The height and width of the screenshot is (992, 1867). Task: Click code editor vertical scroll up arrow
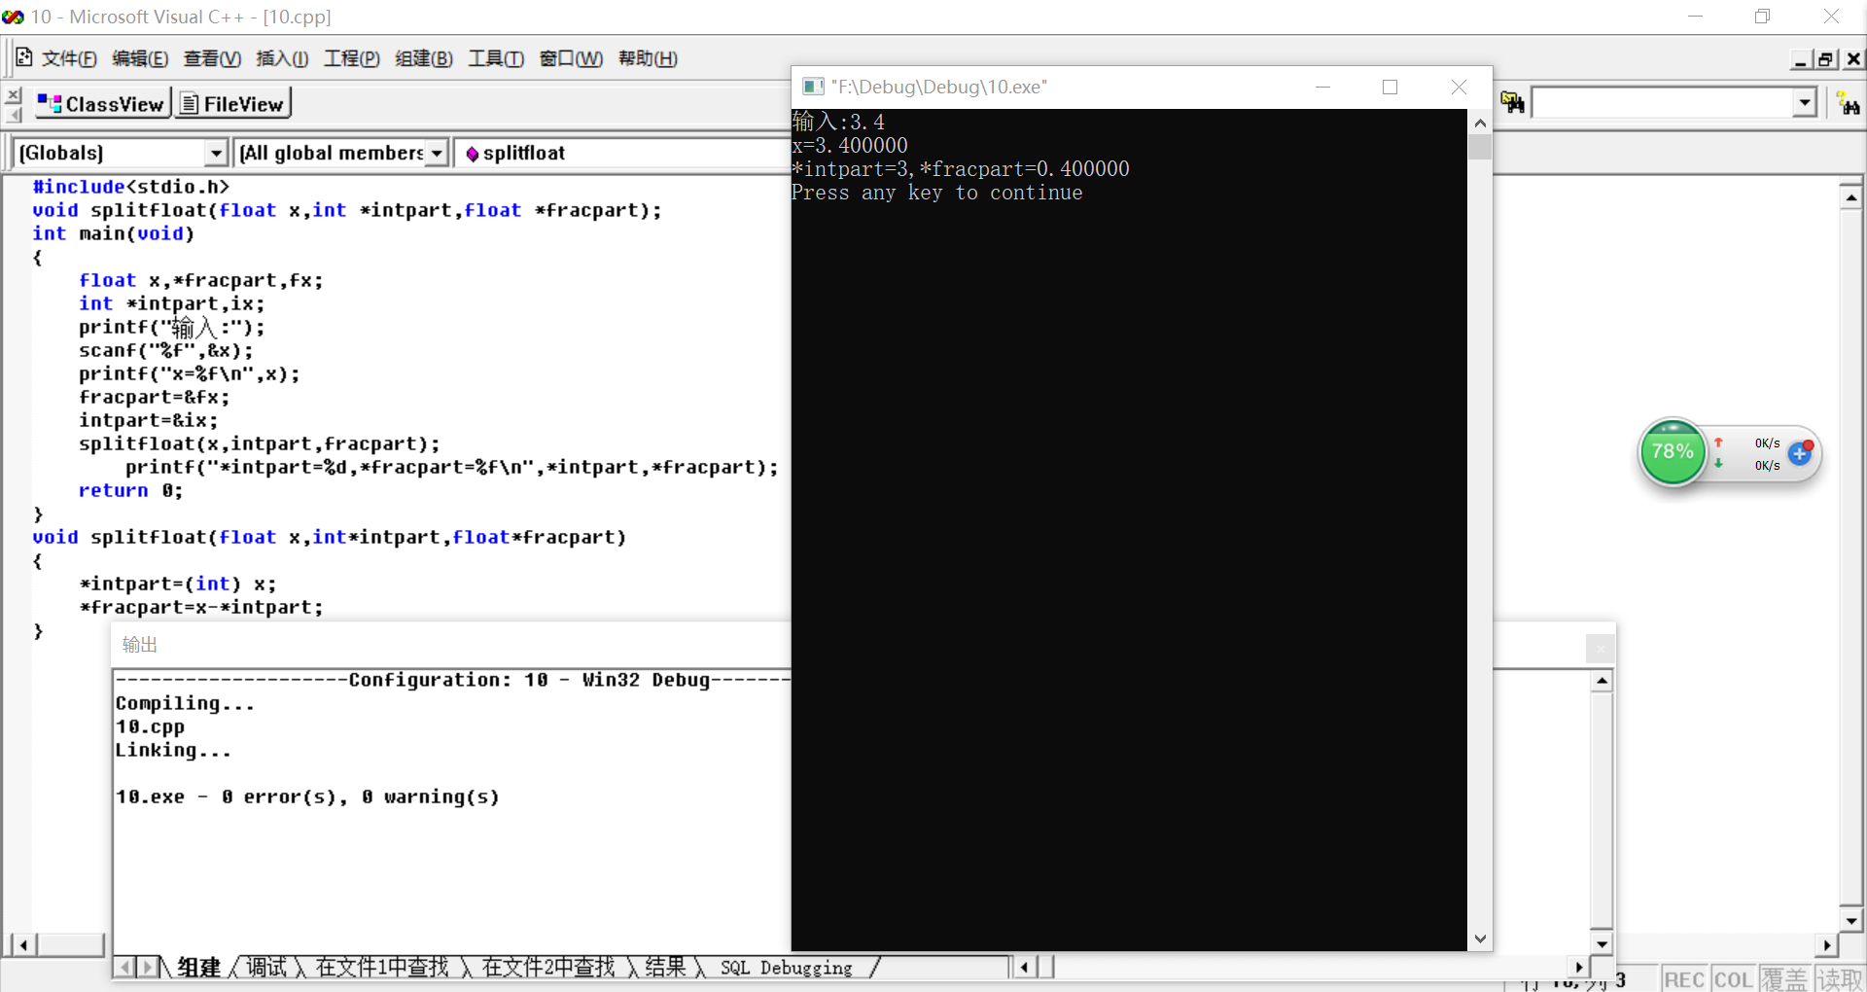point(1850,197)
